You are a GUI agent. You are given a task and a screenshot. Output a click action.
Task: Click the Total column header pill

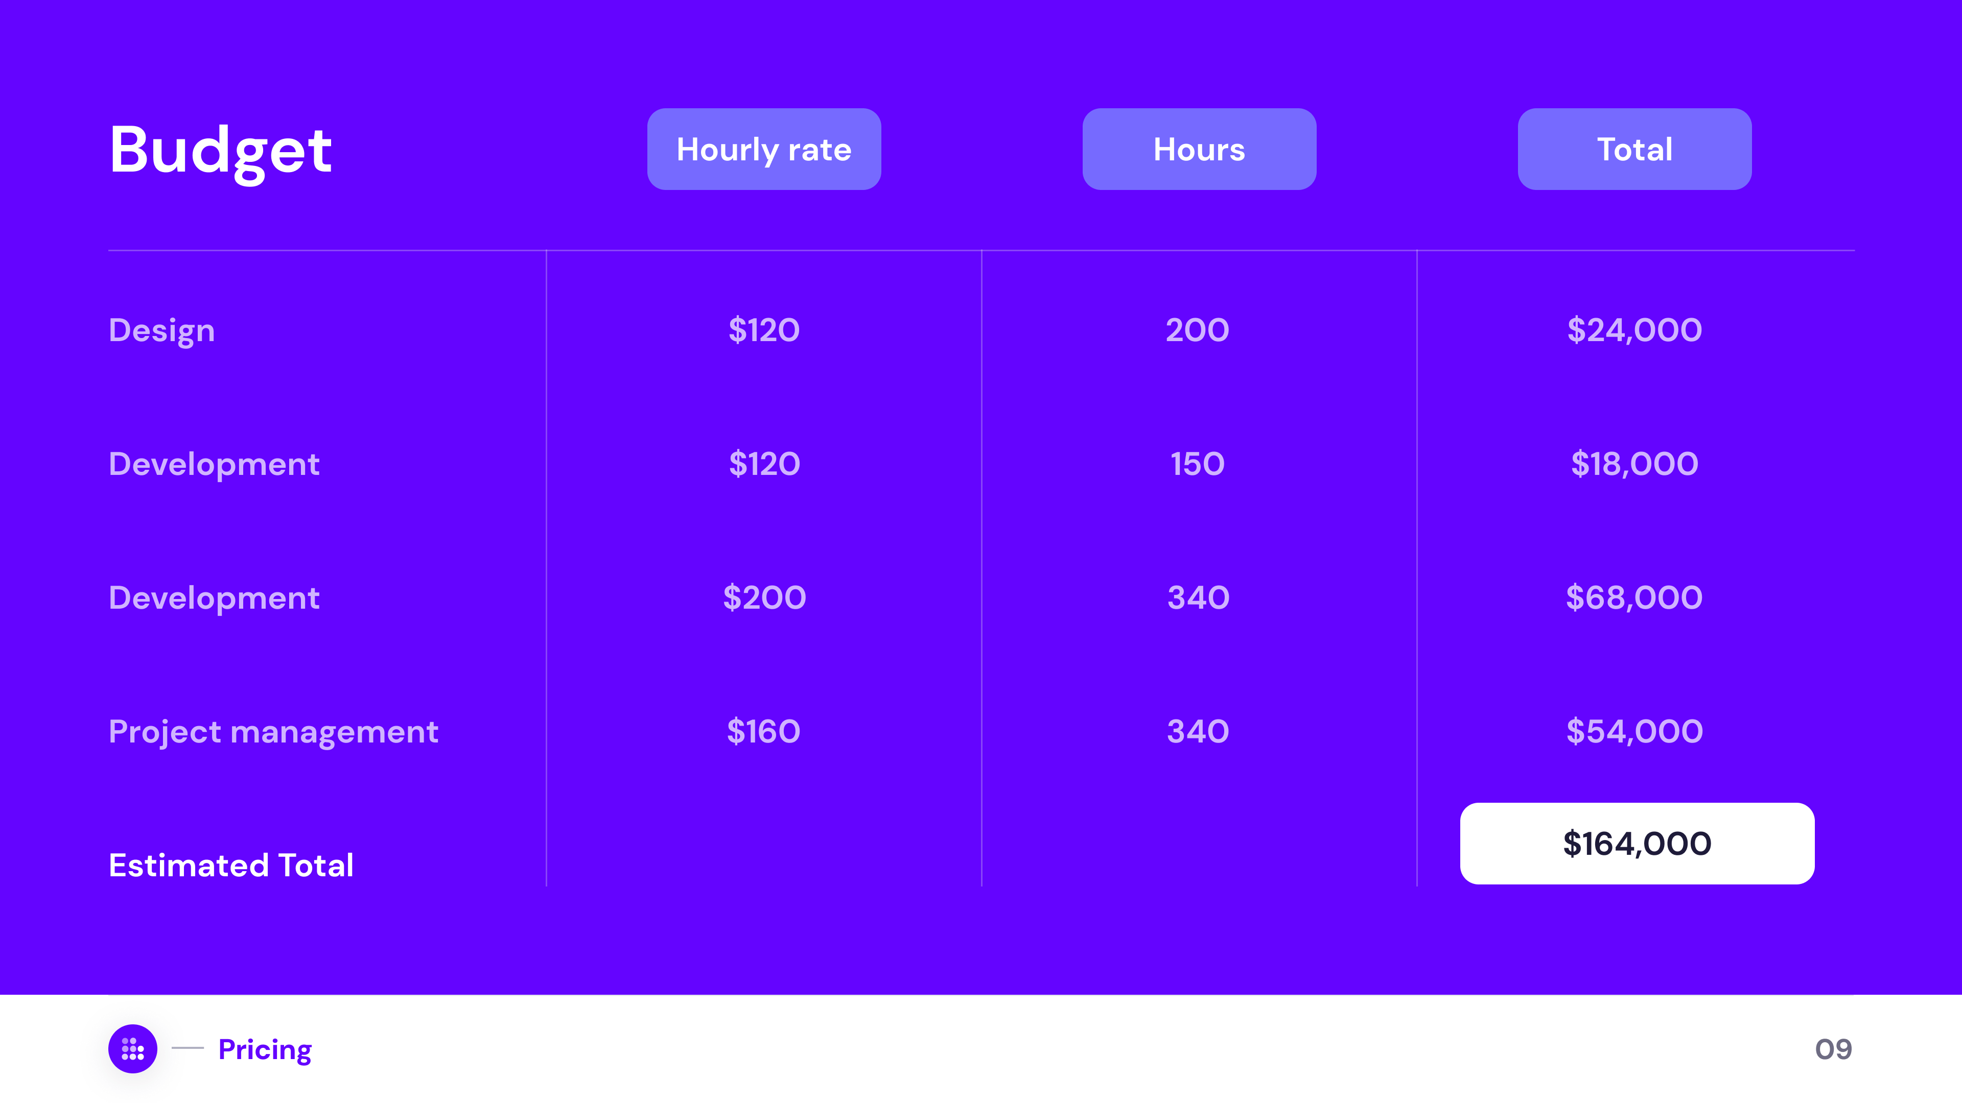click(1634, 149)
